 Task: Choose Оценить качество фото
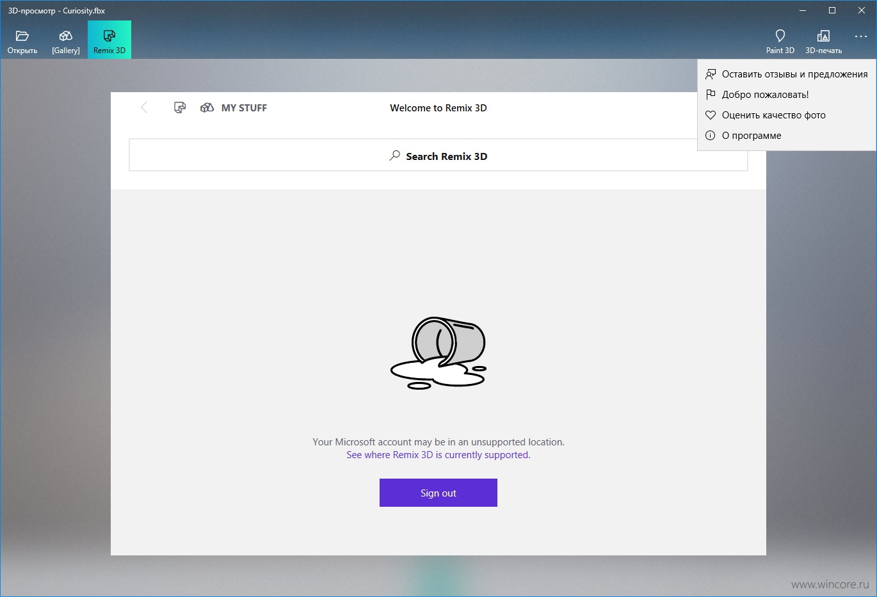[787, 115]
